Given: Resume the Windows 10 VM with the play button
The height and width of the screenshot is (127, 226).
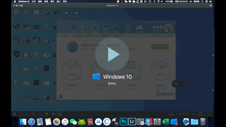Looking at the screenshot, I should coord(112,54).
